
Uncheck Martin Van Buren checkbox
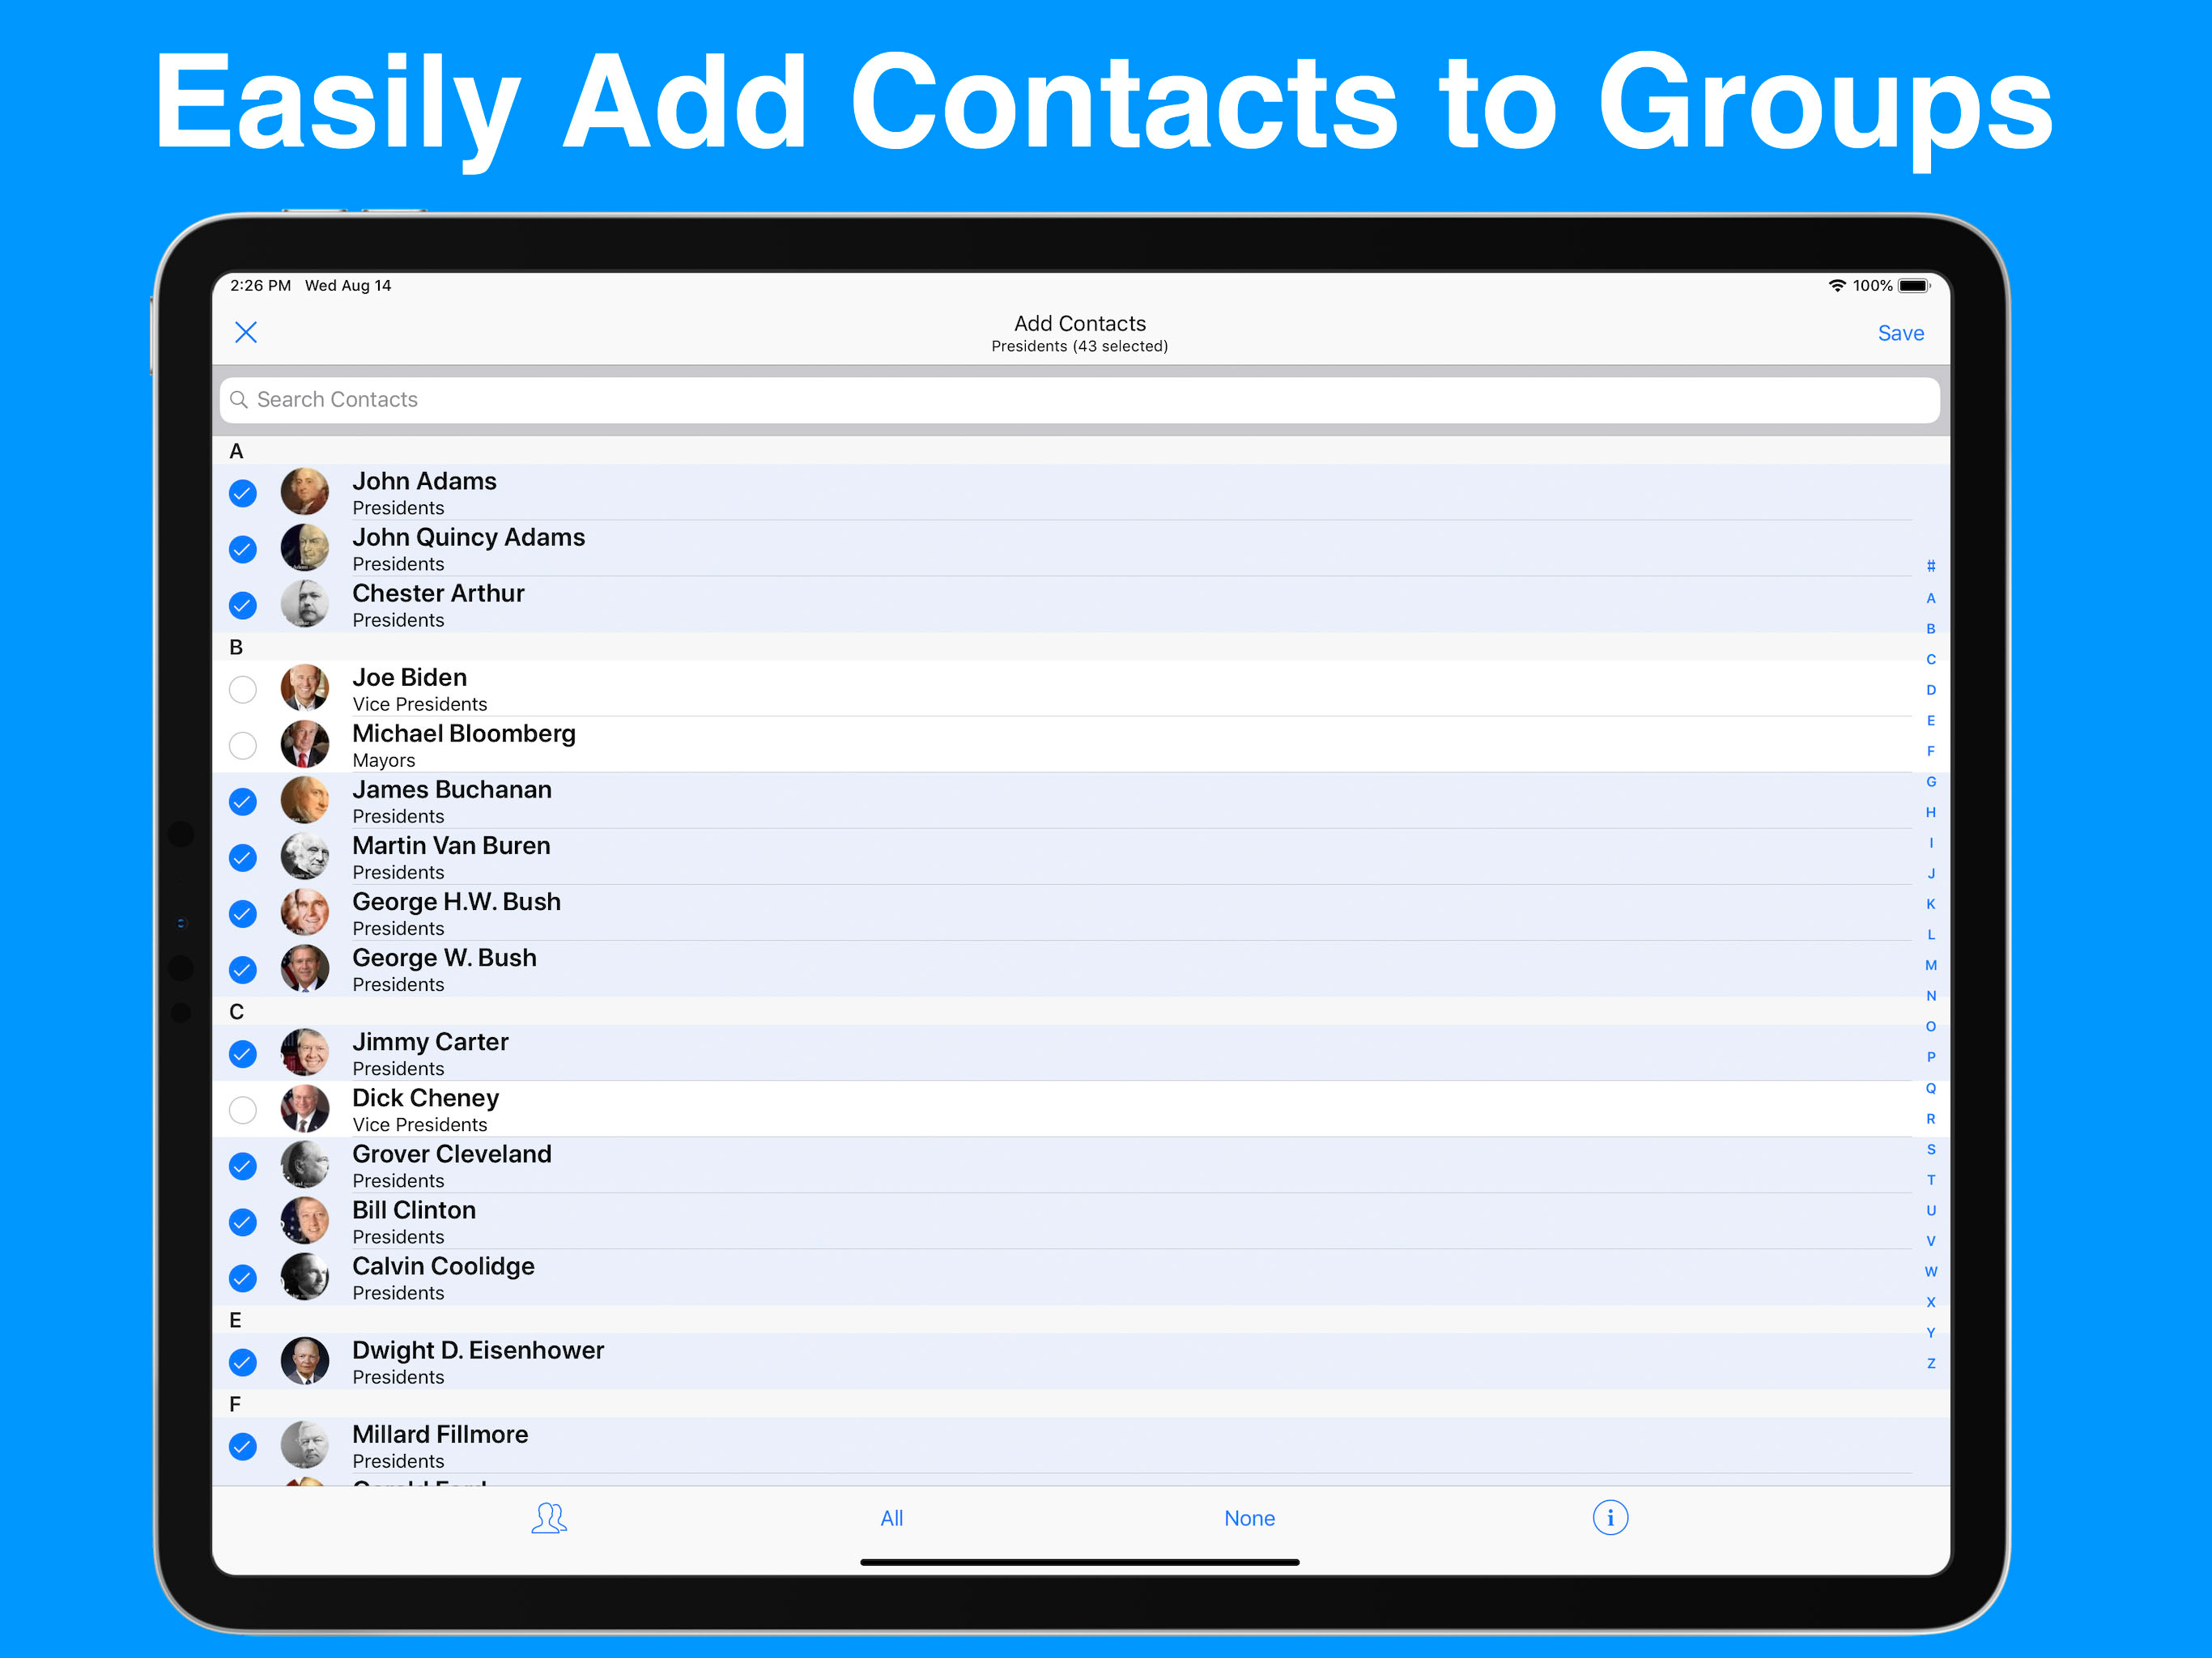(x=243, y=857)
